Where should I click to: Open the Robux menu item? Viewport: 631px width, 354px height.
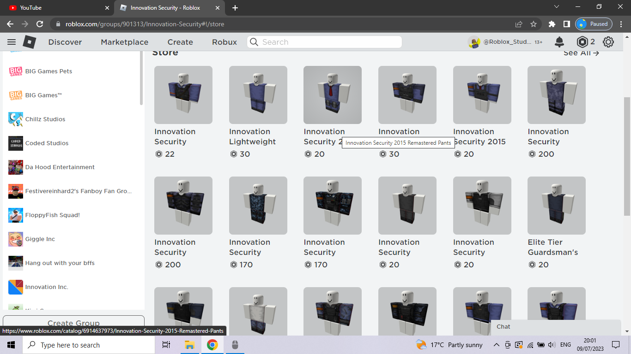[224, 42]
